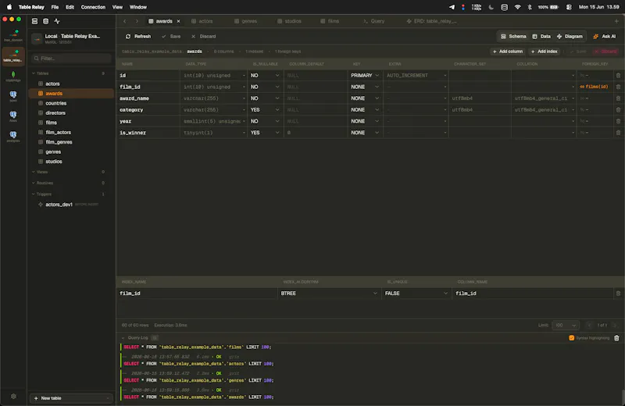
Task: Open the table list view icon
Action: click(x=34, y=21)
